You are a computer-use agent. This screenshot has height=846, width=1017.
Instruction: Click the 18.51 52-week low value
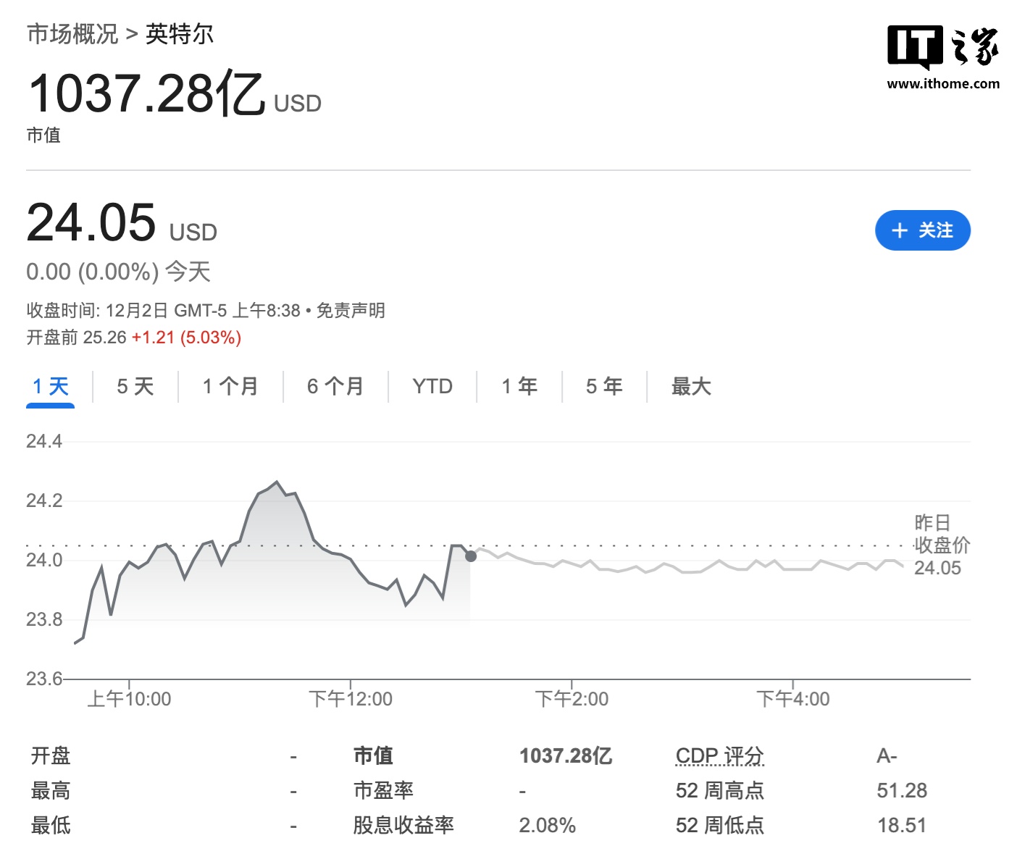click(x=902, y=826)
